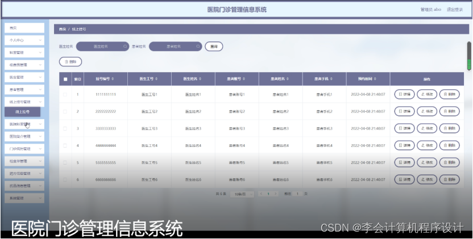473x239 pixels.
Task: Focus the 患者姓名 search input
Action: point(176,47)
